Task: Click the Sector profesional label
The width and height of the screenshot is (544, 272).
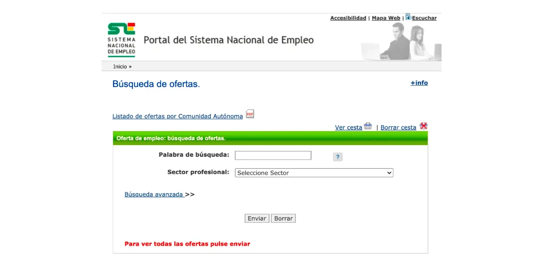Action: click(x=198, y=172)
